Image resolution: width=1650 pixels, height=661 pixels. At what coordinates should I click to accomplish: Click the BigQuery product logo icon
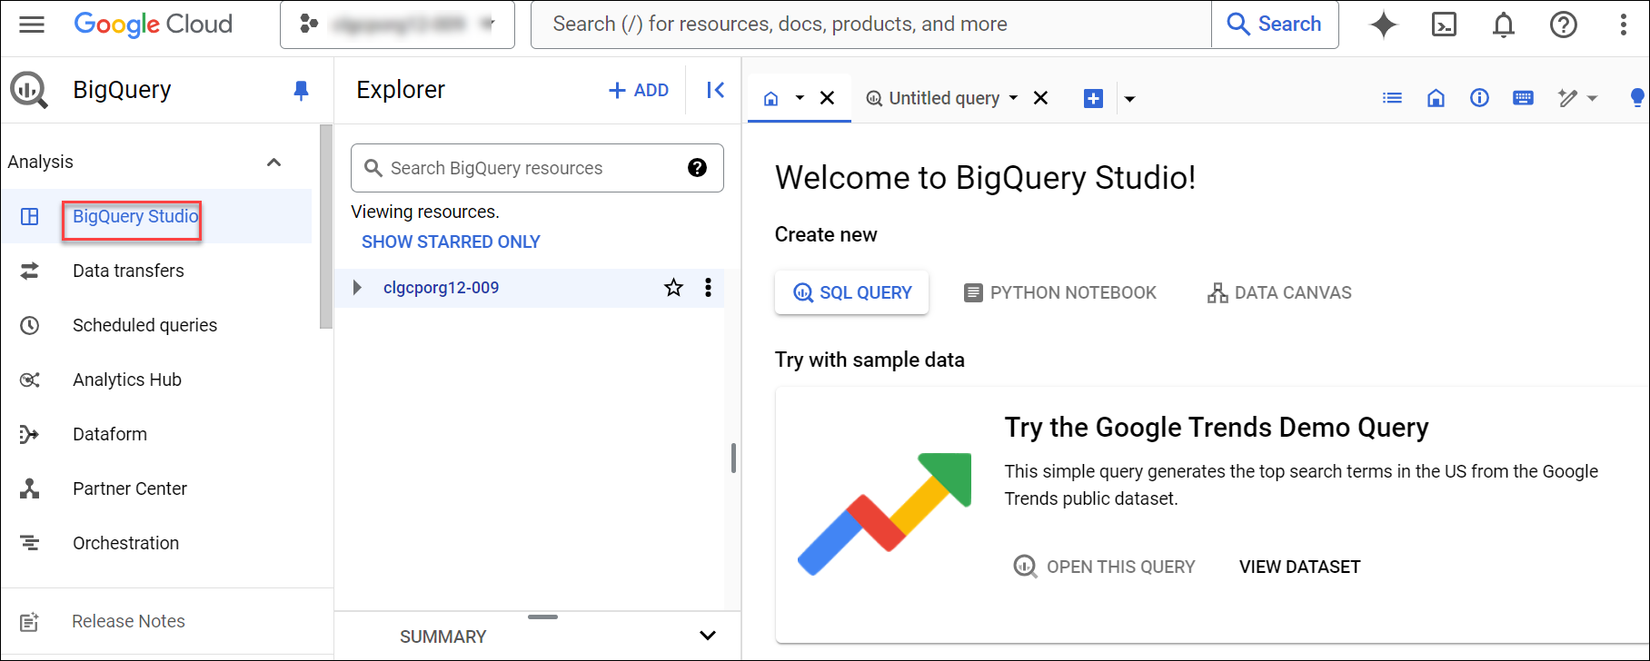tap(29, 90)
